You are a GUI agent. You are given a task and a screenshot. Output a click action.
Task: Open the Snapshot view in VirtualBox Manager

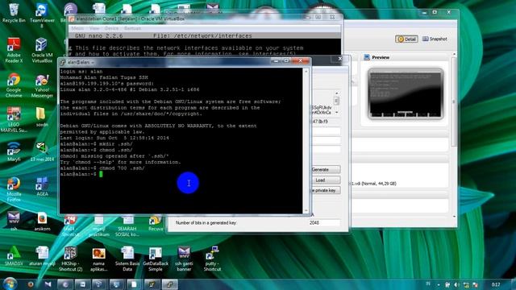[435, 39]
